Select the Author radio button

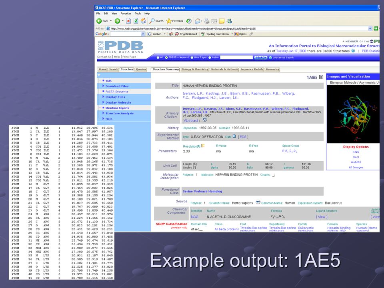point(210,58)
